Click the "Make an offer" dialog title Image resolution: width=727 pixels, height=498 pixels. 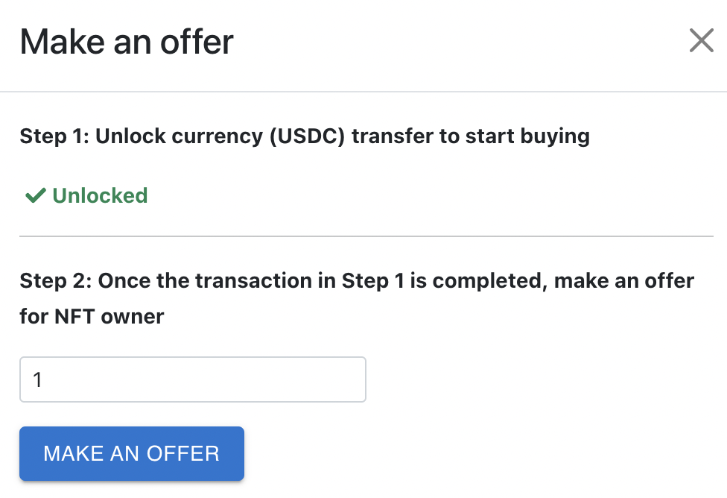[x=127, y=42]
